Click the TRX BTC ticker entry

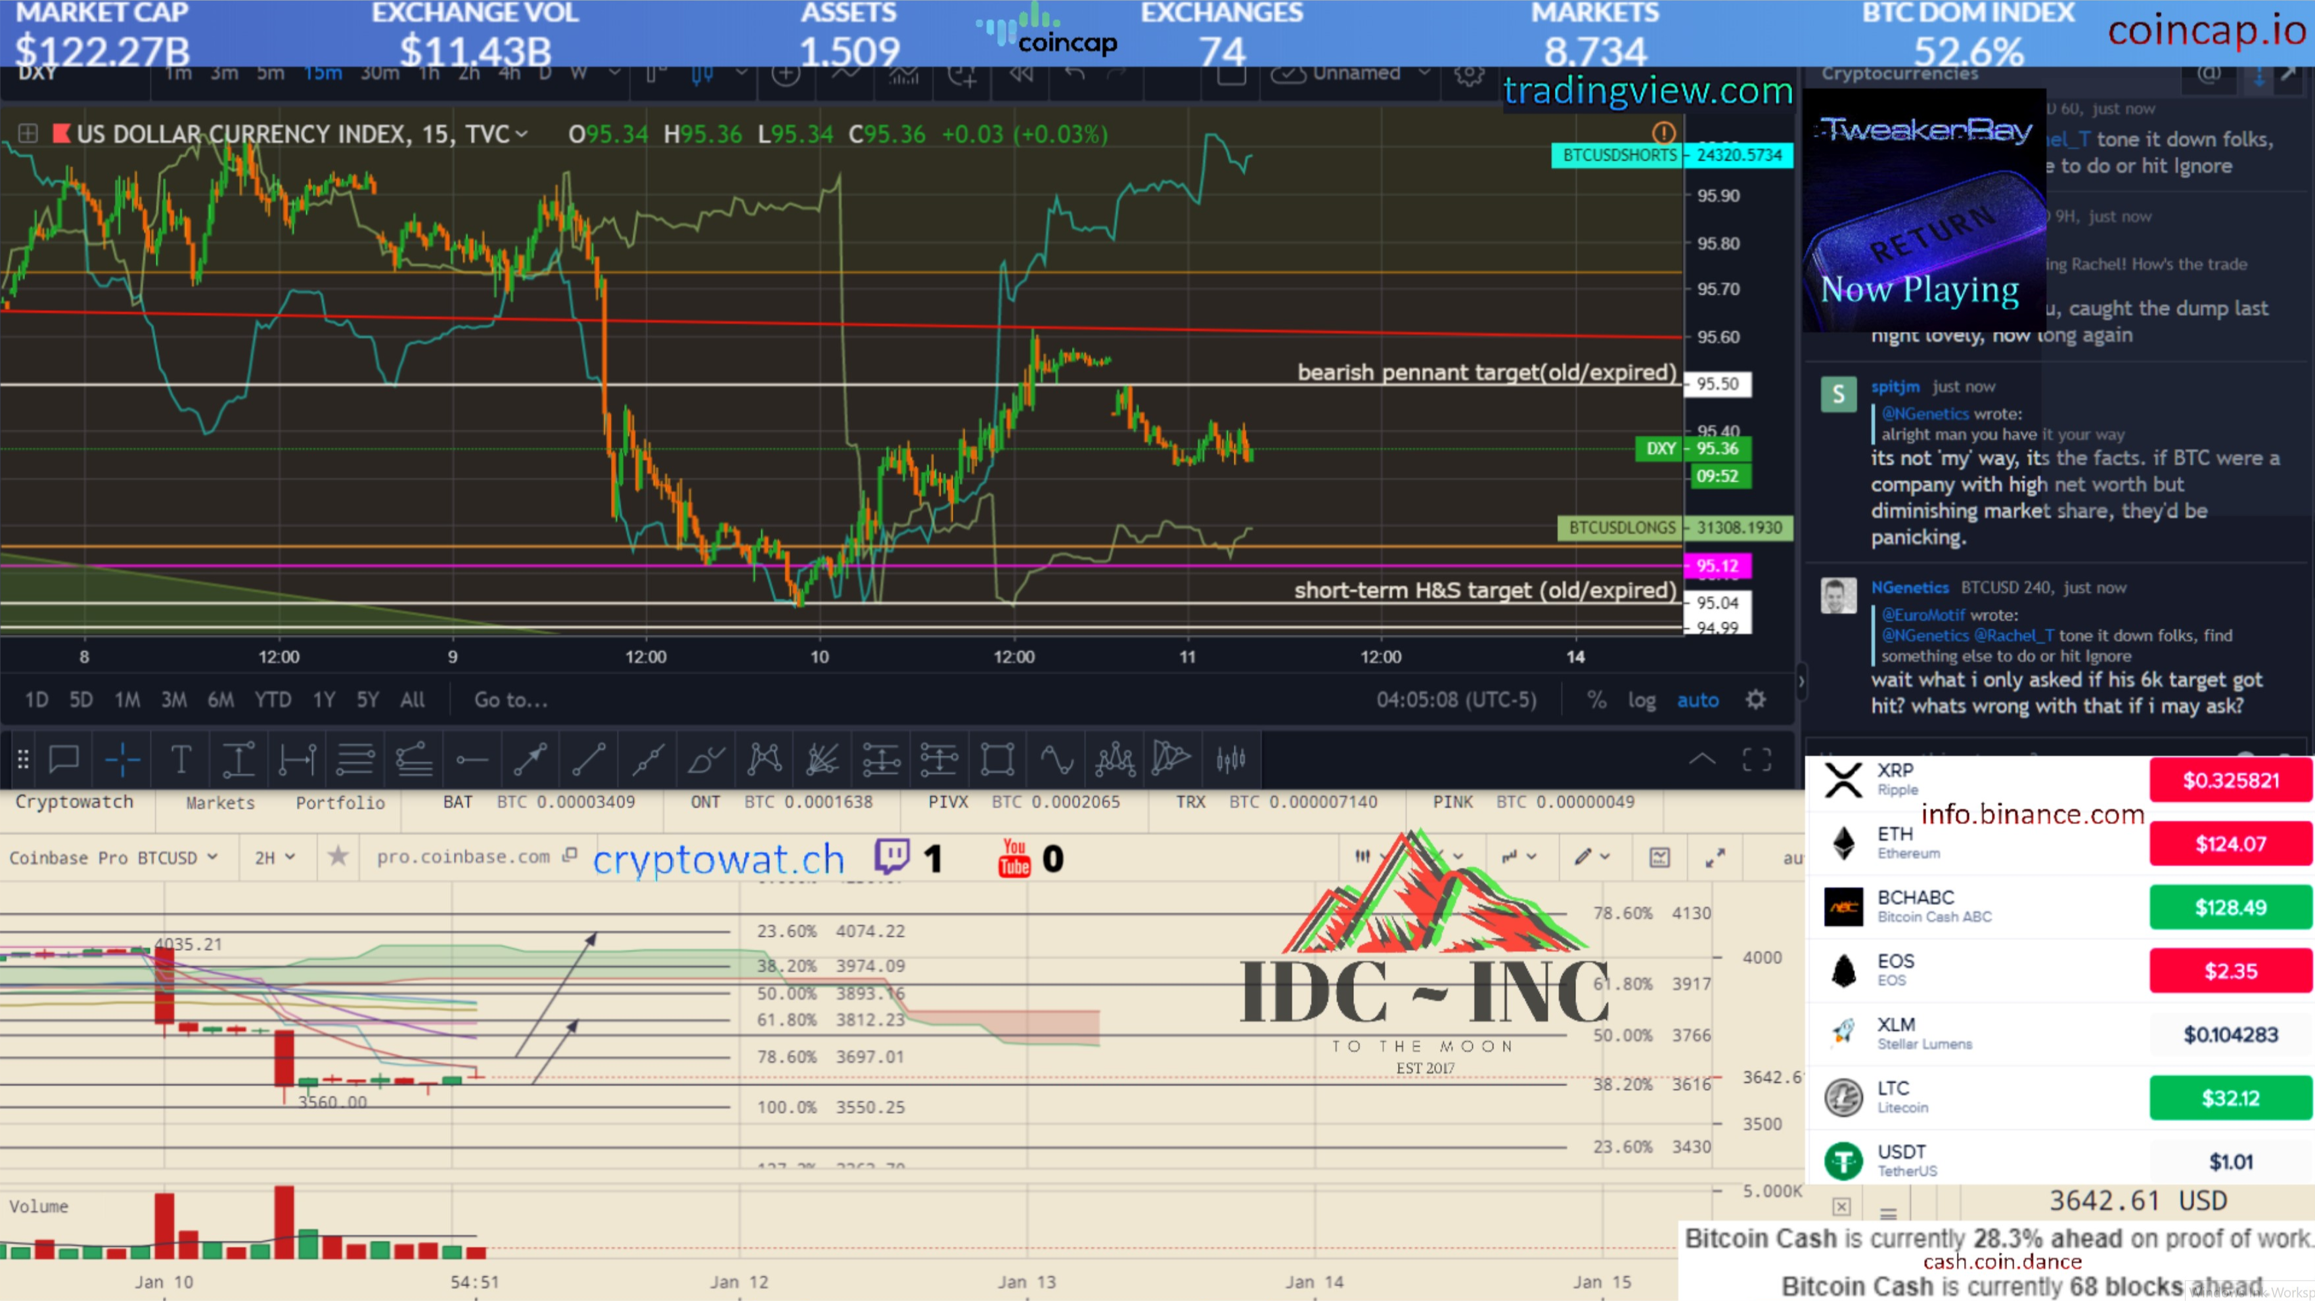click(1276, 801)
